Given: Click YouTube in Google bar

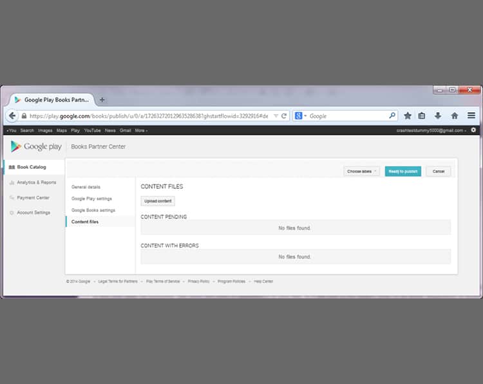Looking at the screenshot, I should pyautogui.click(x=92, y=130).
